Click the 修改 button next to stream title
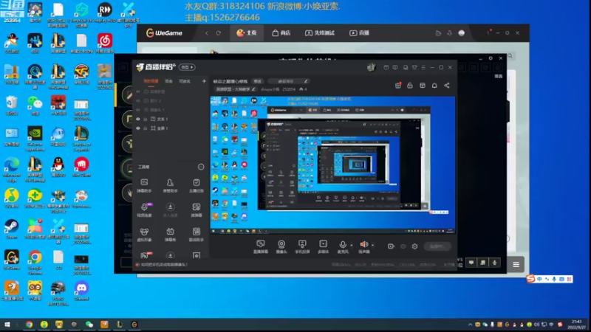 click(257, 81)
